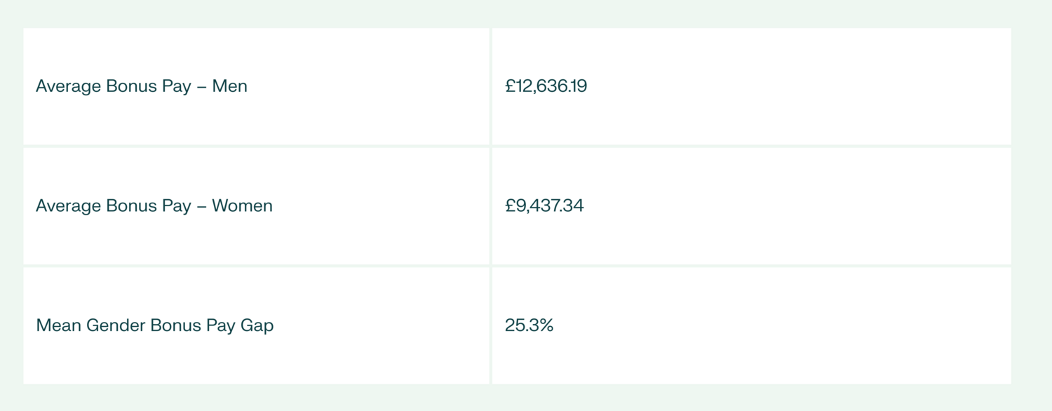Click "Average" in the Men row
The image size is (1052, 411).
[68, 86]
